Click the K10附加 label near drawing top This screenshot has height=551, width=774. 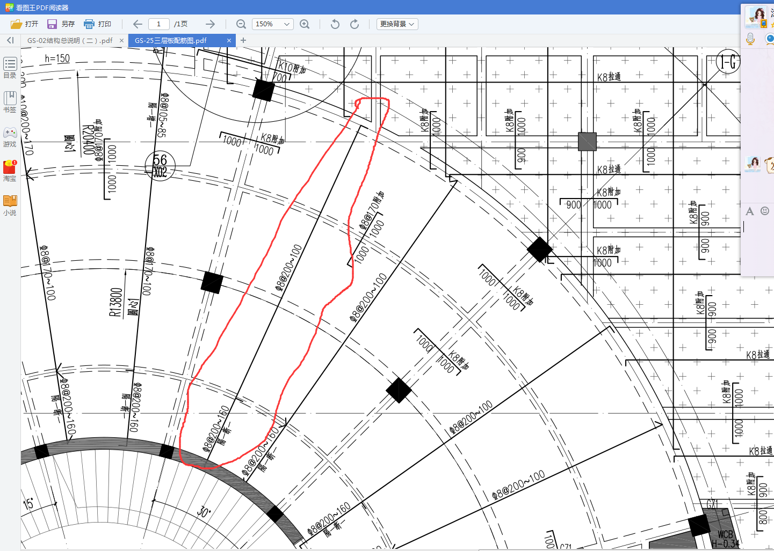click(292, 68)
